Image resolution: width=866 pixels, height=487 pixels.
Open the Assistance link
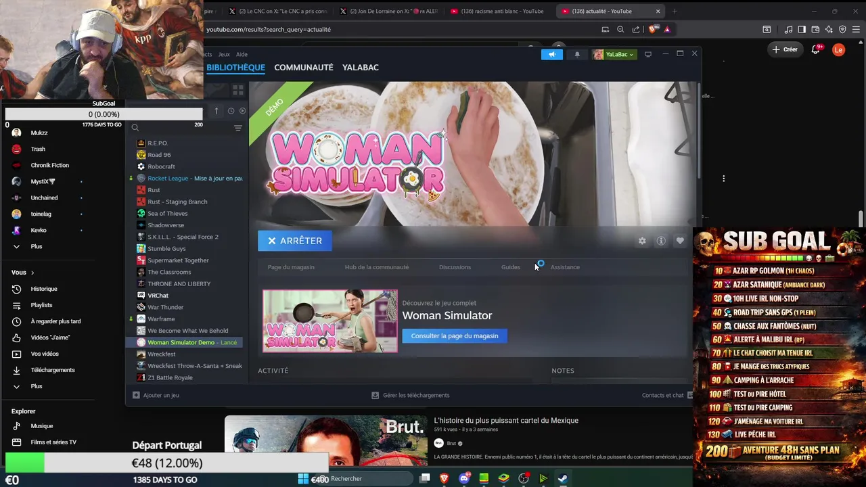coord(565,267)
